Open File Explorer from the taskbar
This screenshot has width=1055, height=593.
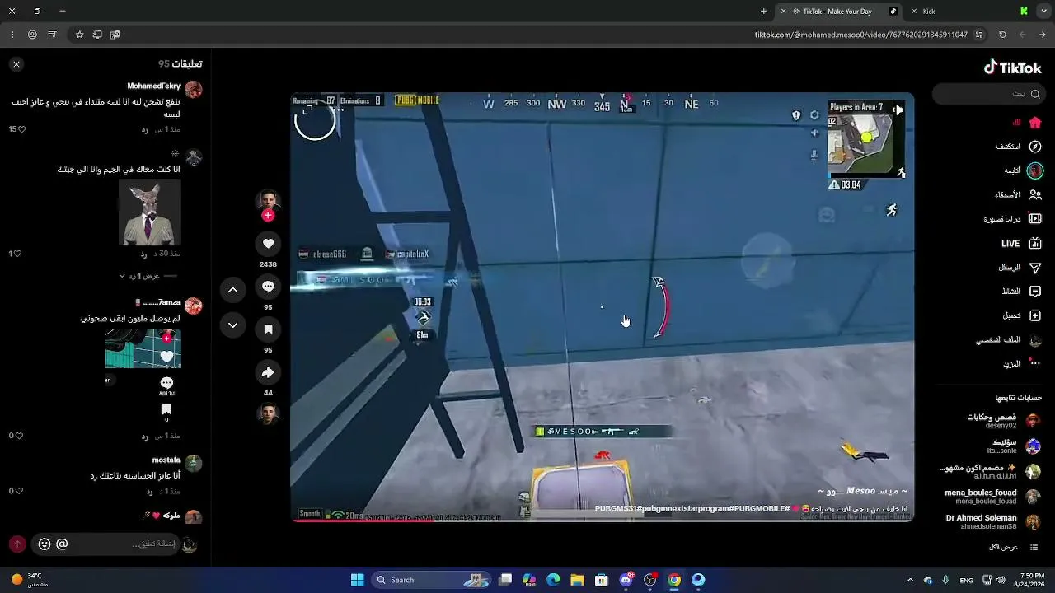[x=577, y=580]
